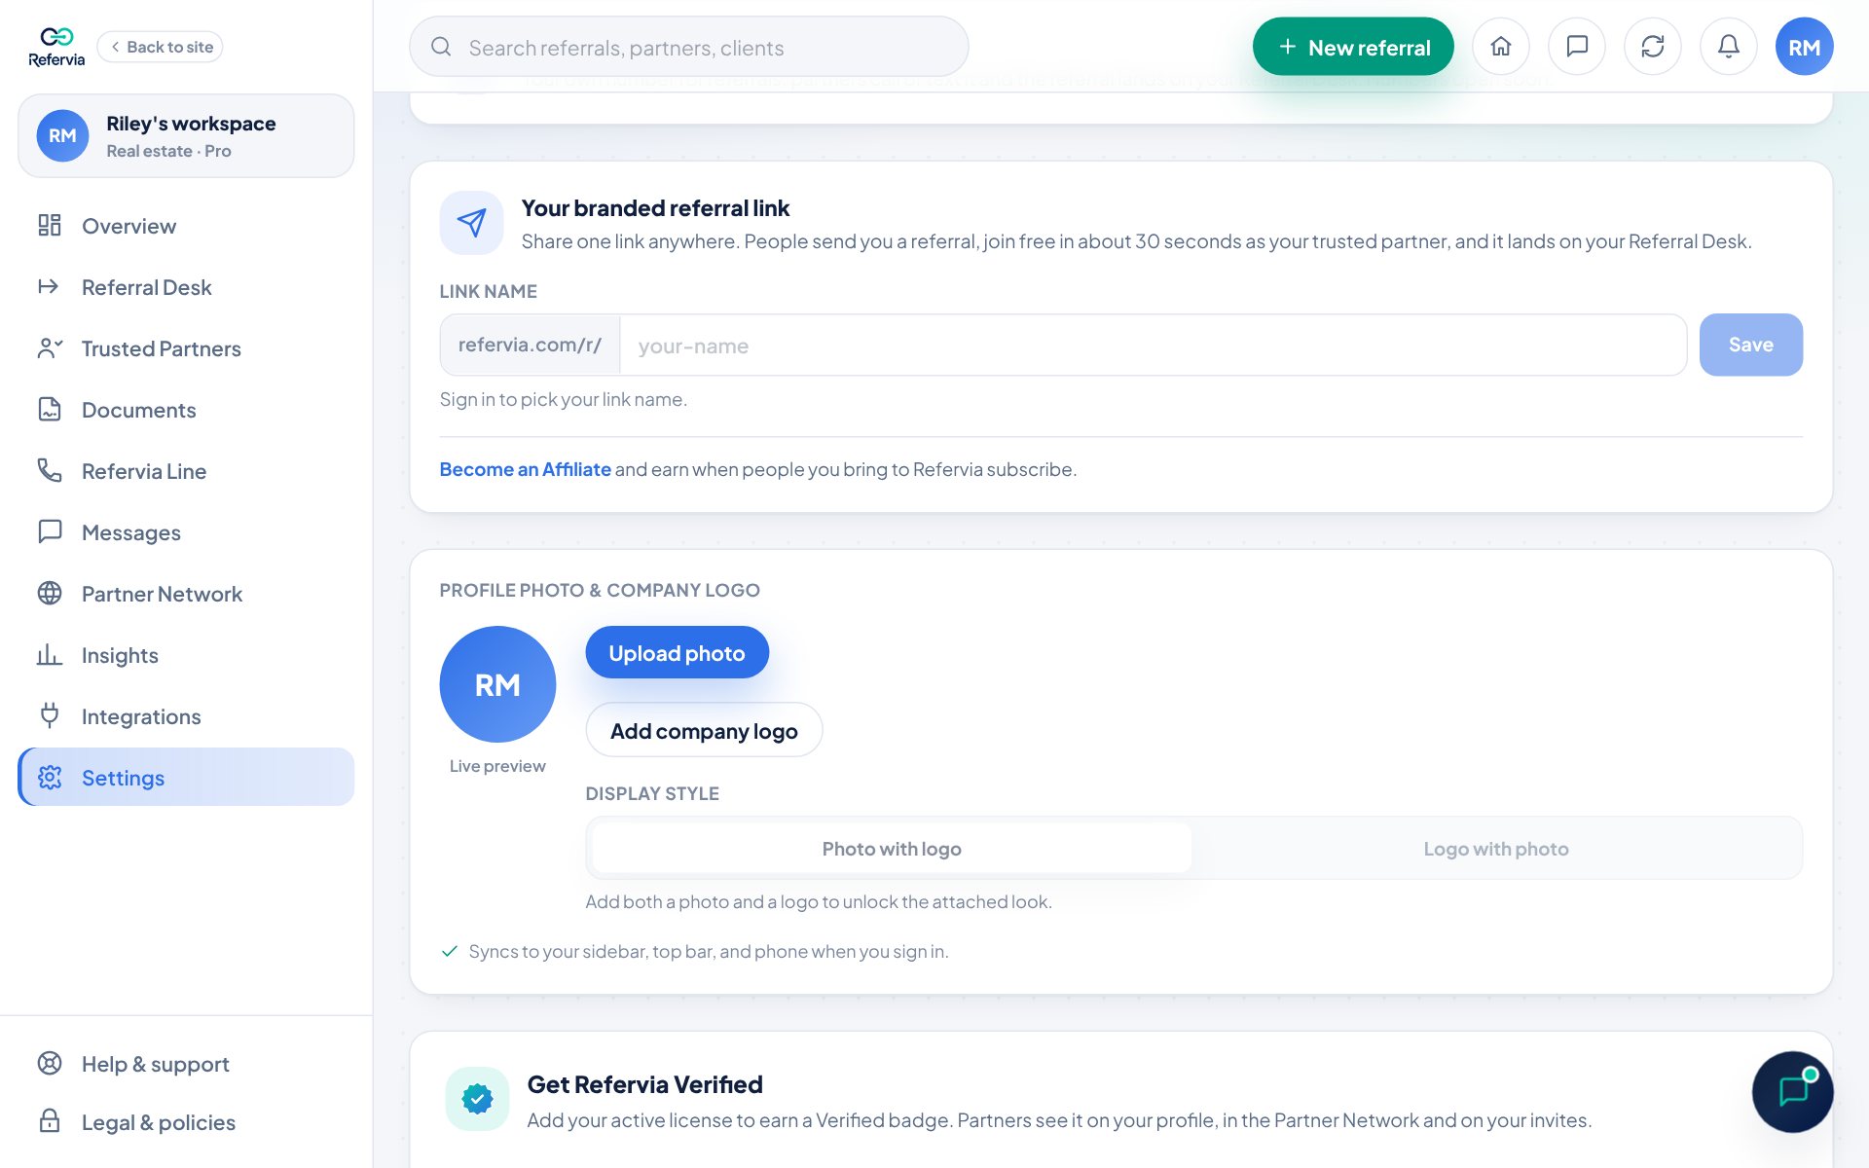Go to Overview in sidebar
The width and height of the screenshot is (1869, 1168).
pos(186,226)
